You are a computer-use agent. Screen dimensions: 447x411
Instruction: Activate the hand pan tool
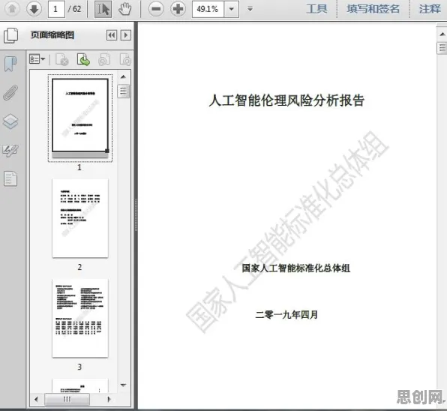(125, 9)
